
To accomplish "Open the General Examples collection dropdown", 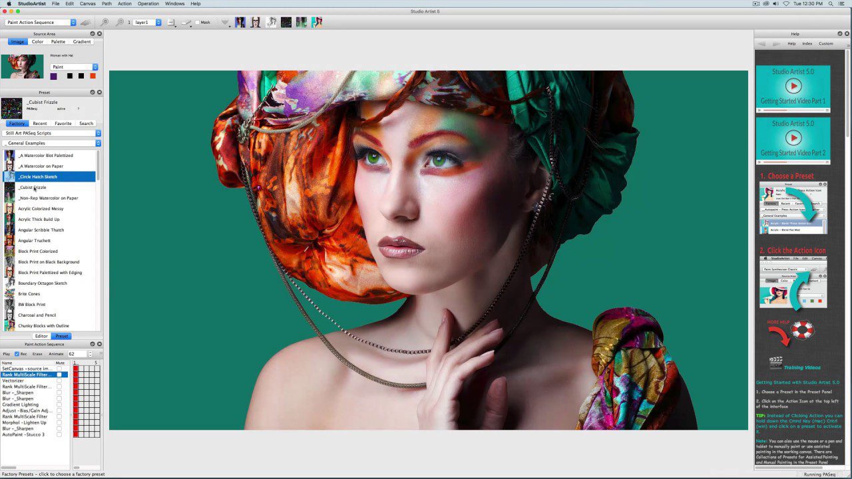I will click(x=52, y=143).
